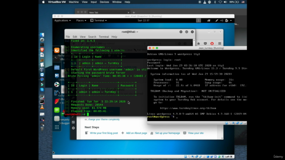Click the Bluetooth status icon
Image resolution: width=285 pixels, height=160 pixels.
click(215, 2)
